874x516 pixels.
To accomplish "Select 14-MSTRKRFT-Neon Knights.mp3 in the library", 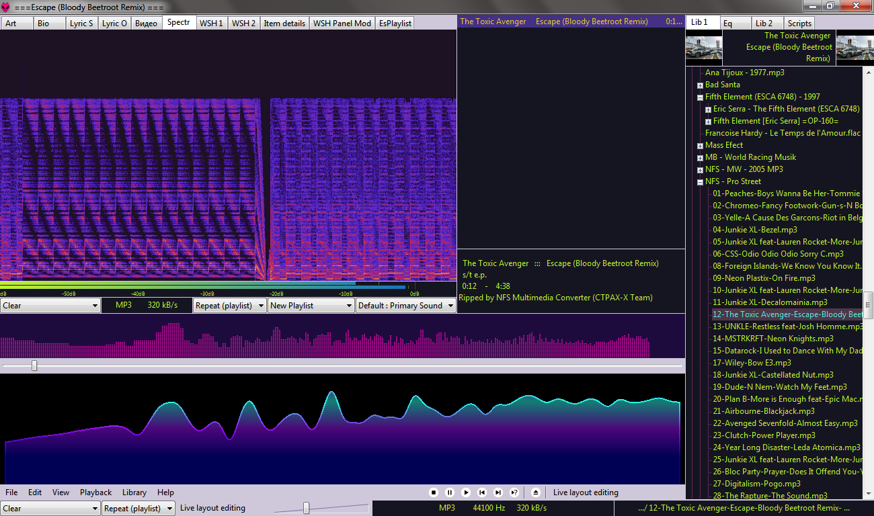I will [x=773, y=339].
